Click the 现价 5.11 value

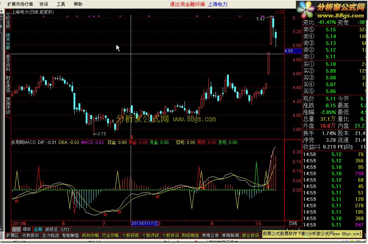pos(331,99)
